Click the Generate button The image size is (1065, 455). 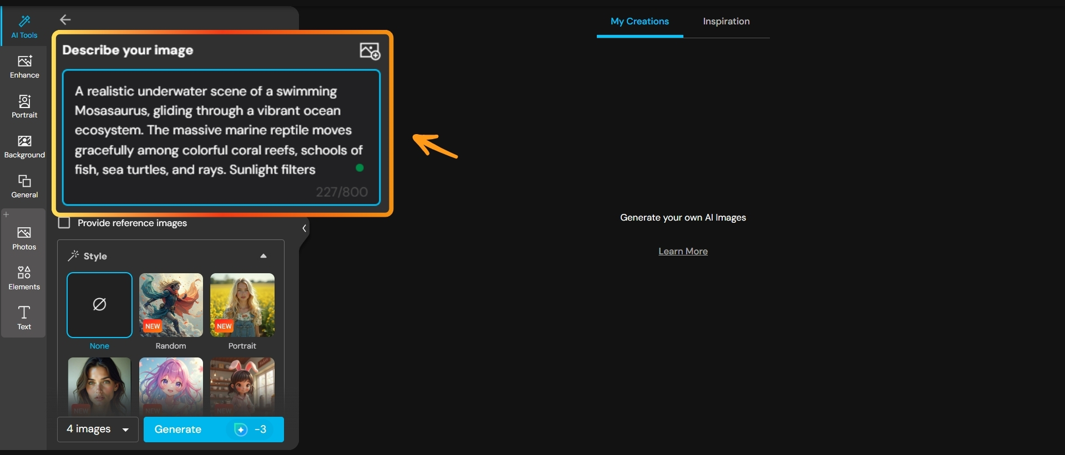tap(214, 430)
